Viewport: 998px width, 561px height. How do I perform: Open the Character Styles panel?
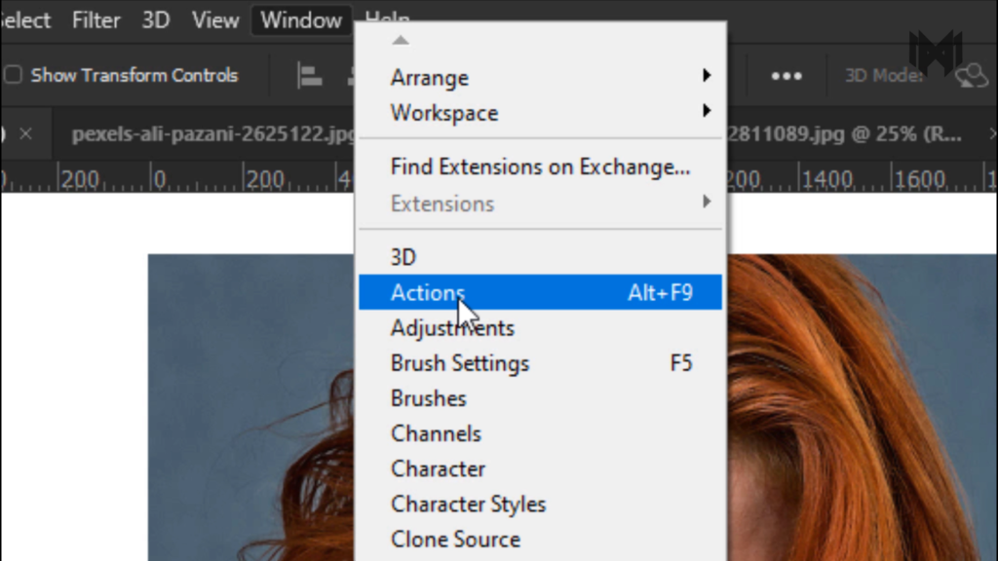pyautogui.click(x=540, y=505)
